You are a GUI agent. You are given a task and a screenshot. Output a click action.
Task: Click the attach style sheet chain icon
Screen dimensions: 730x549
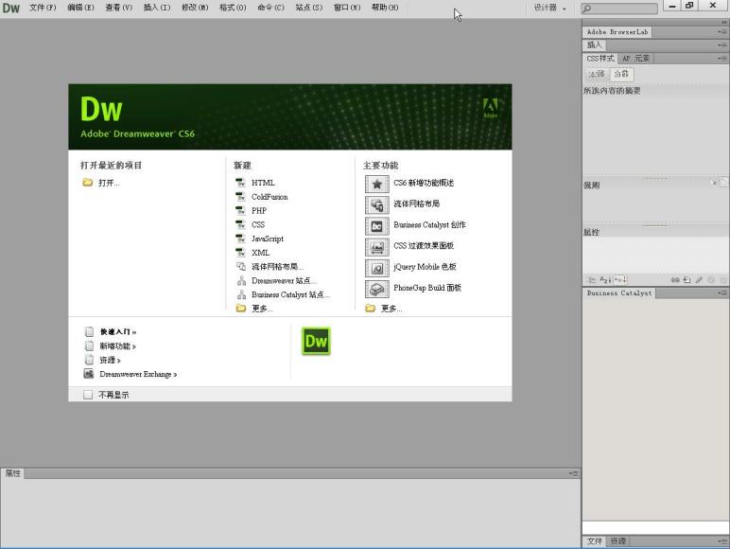pos(675,279)
